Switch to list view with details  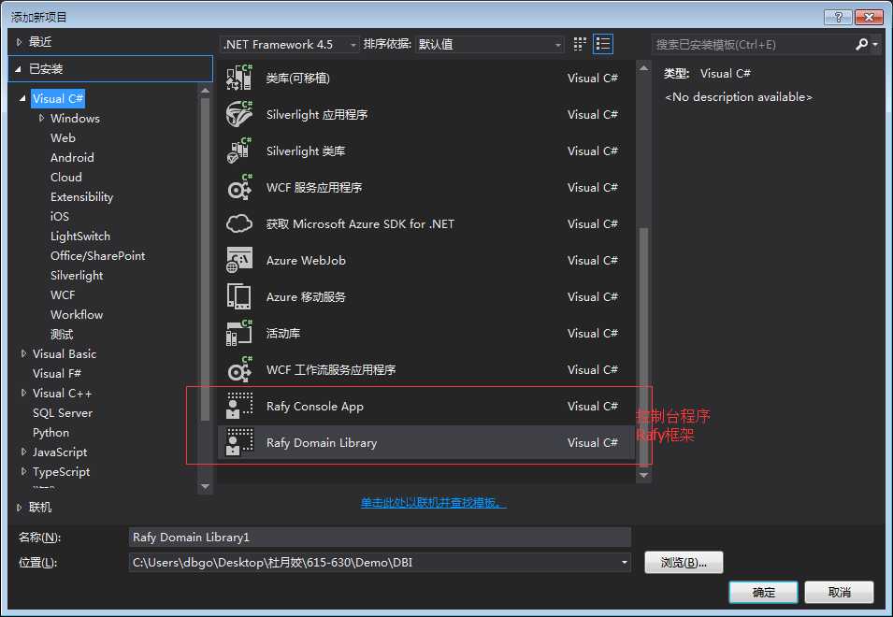point(603,44)
